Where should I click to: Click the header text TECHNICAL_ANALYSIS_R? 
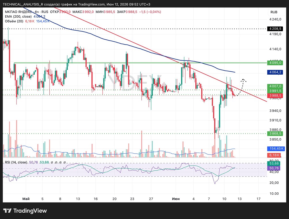tap(23, 4)
